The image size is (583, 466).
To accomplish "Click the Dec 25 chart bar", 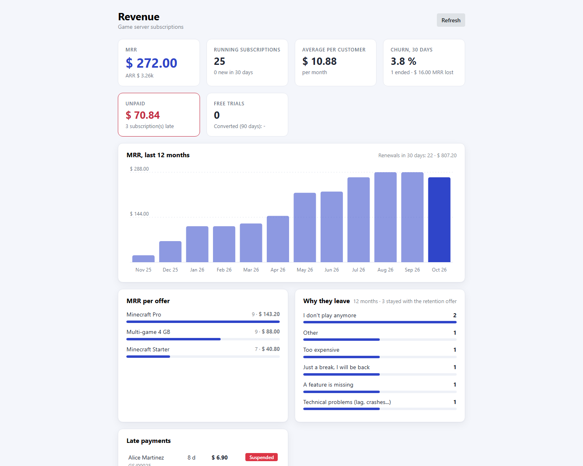I will click(170, 252).
